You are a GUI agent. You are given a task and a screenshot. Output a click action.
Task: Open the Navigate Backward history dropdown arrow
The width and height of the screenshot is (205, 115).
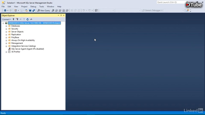click(x=8, y=11)
